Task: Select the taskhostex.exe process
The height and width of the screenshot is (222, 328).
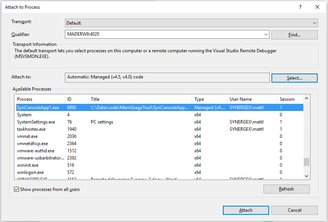Action: (31, 129)
